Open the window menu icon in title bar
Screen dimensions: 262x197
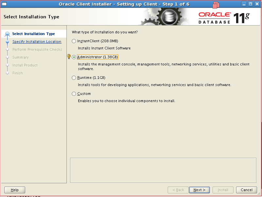tap(4, 4)
